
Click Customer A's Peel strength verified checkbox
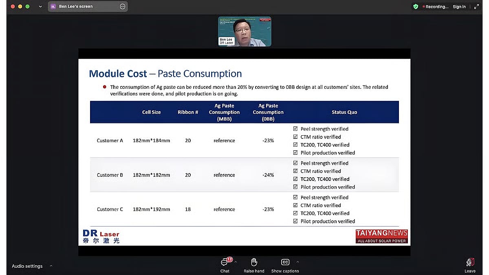[x=295, y=129]
